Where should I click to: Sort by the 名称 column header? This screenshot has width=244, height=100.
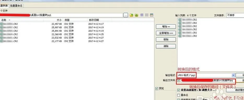tap(22, 20)
